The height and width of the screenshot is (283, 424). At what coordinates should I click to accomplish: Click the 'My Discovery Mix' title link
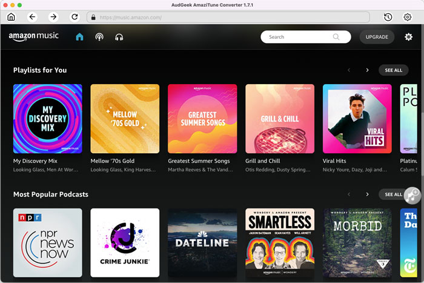(x=35, y=161)
